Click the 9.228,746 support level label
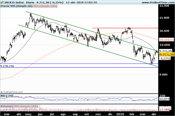Viewport: 175px width, 116px height. tap(7, 66)
